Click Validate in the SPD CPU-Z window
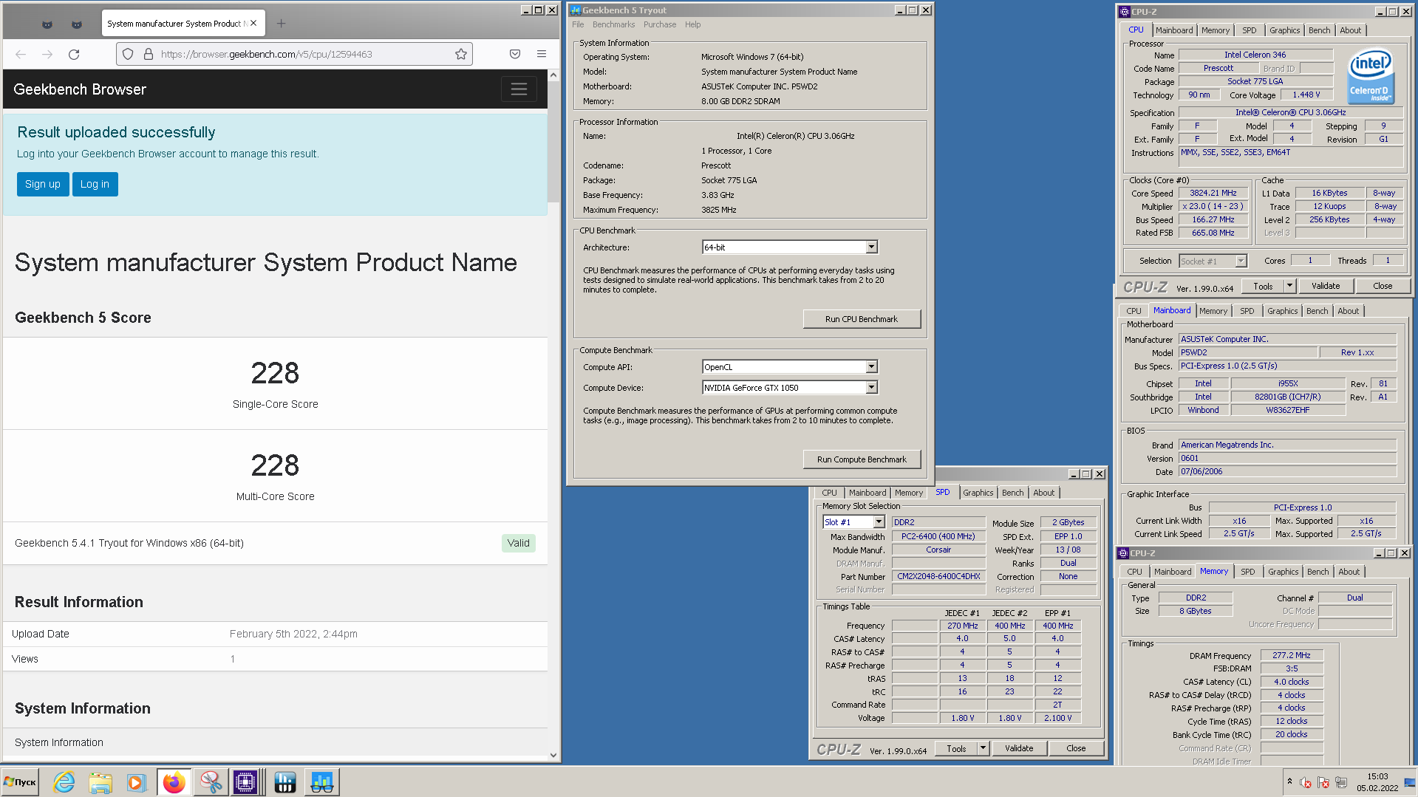The width and height of the screenshot is (1418, 797). click(x=1019, y=748)
